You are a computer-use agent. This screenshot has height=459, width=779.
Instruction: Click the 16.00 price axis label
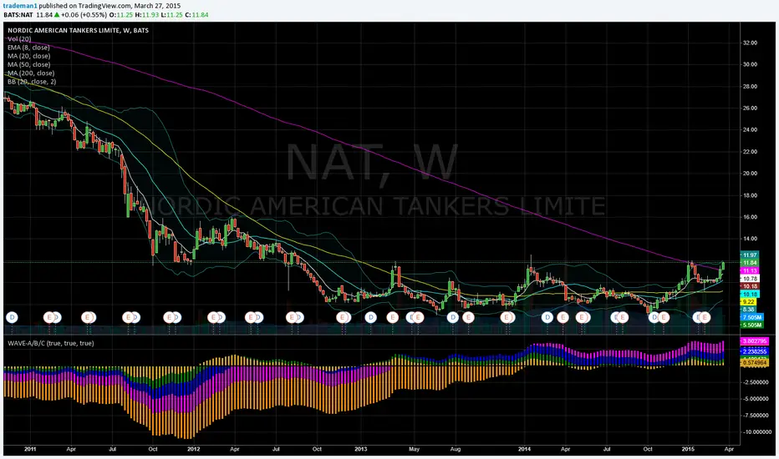pos(750,217)
